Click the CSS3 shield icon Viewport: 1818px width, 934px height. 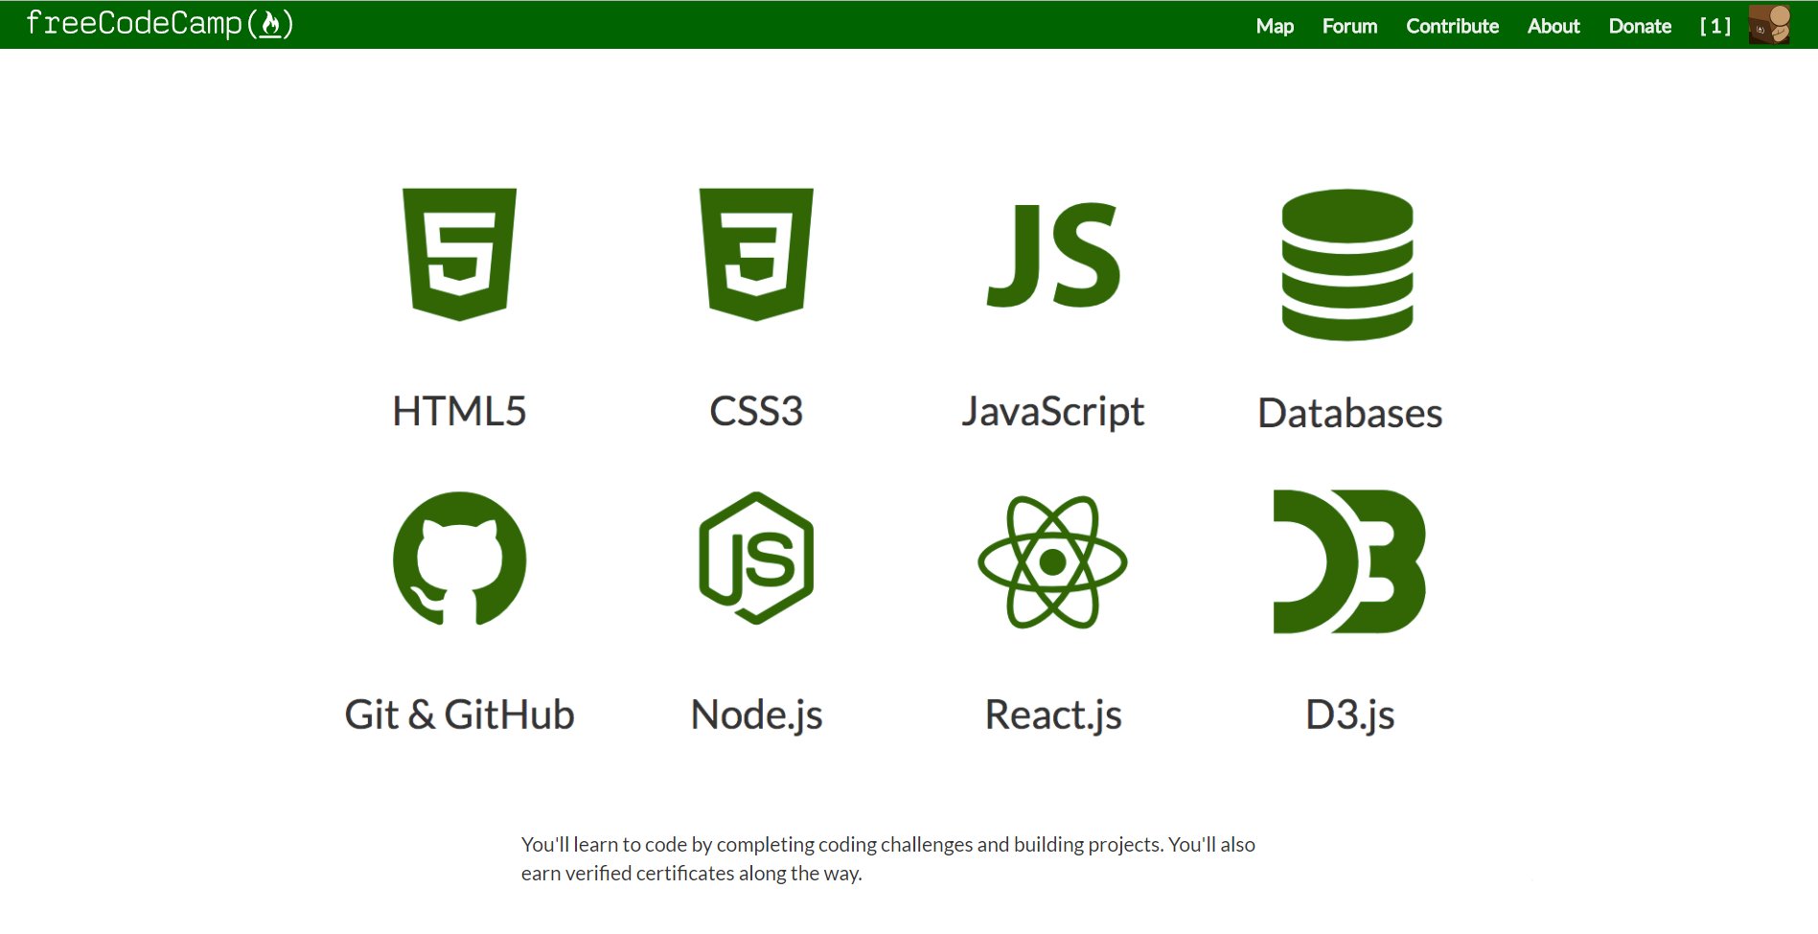coord(756,254)
